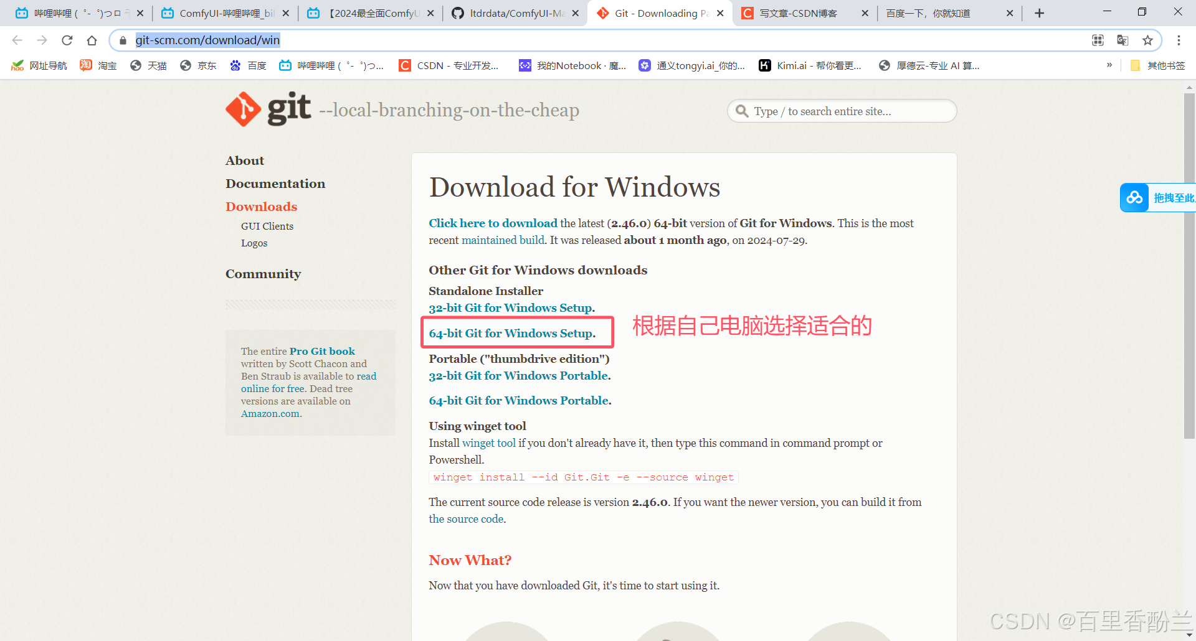Click the git logo
The image size is (1196, 641).
point(268,110)
